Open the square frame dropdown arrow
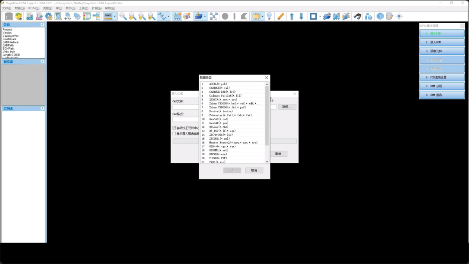 (x=320, y=16)
